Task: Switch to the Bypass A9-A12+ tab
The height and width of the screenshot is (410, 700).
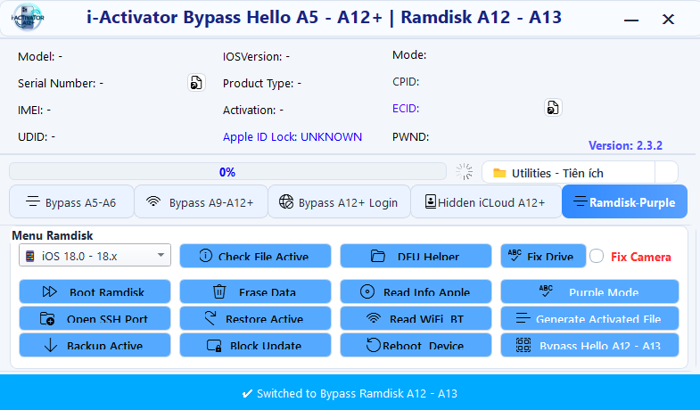Action: [x=201, y=201]
